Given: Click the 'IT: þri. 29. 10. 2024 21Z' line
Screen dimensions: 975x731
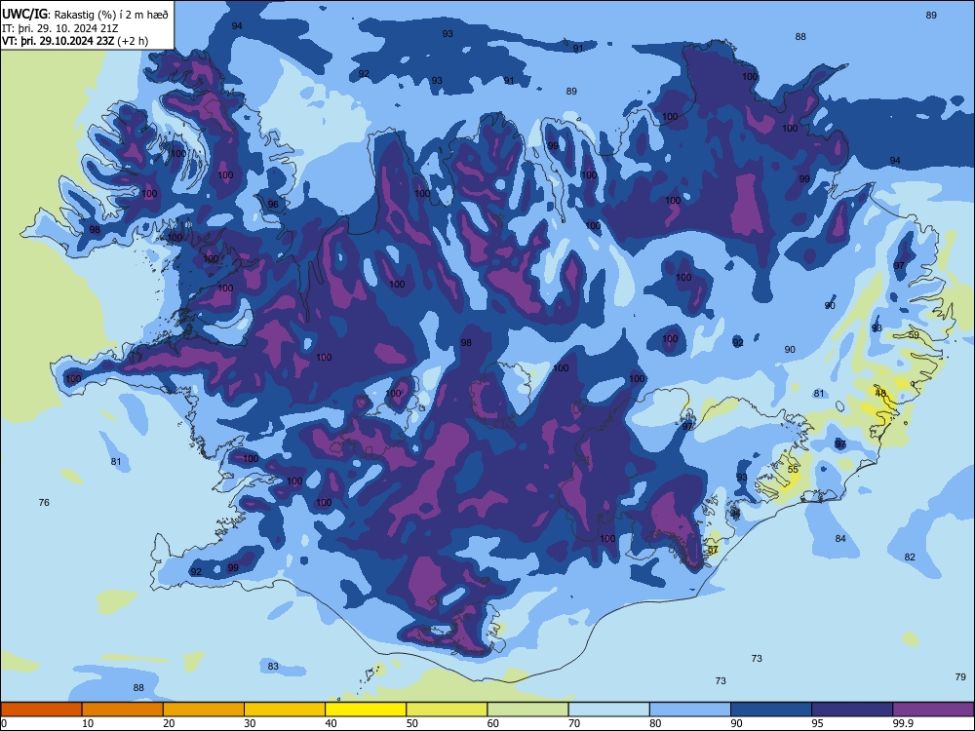Looking at the screenshot, I should (60, 28).
